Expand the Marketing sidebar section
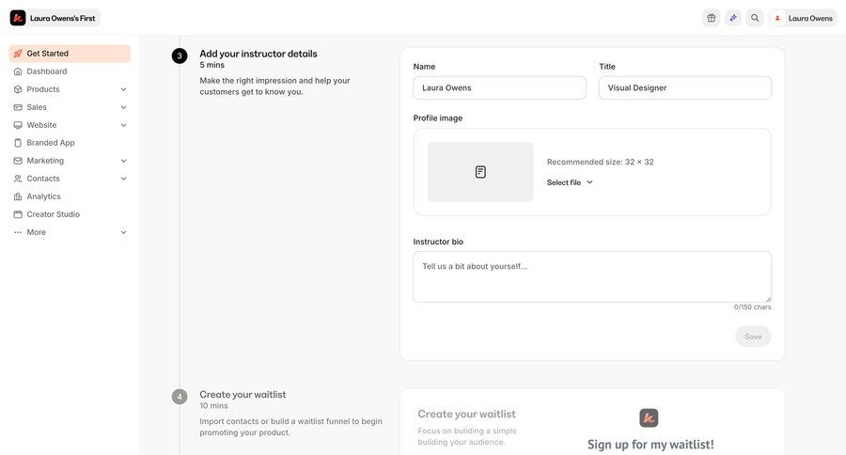 coord(123,161)
